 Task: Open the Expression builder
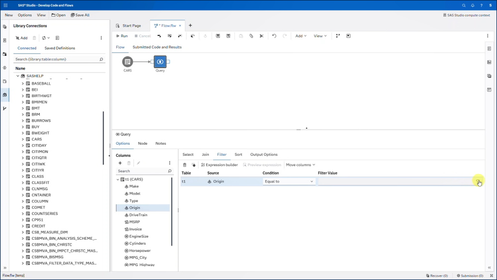219,165
